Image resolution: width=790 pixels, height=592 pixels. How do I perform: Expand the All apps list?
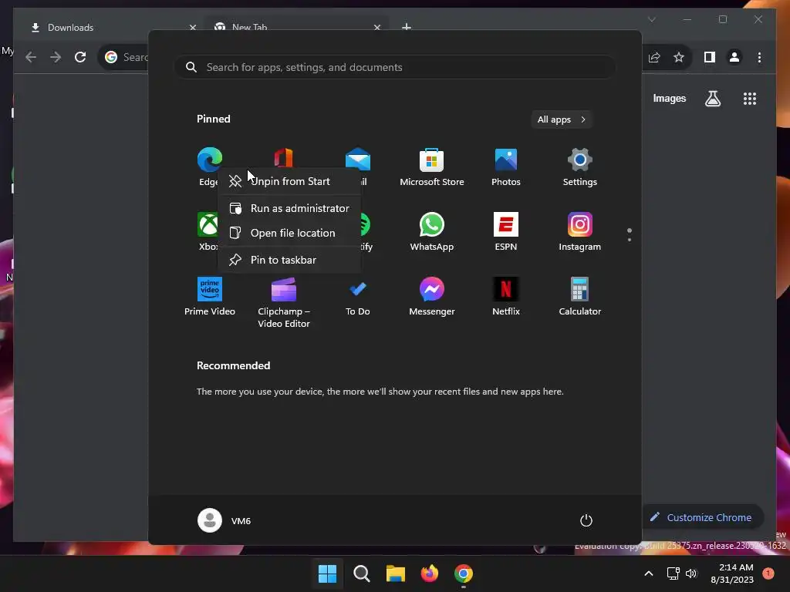click(562, 119)
